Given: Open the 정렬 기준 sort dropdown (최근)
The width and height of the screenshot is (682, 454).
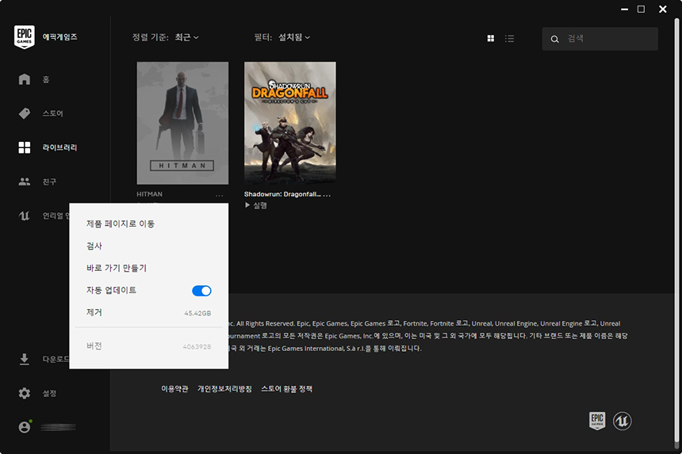Looking at the screenshot, I should click(x=187, y=37).
